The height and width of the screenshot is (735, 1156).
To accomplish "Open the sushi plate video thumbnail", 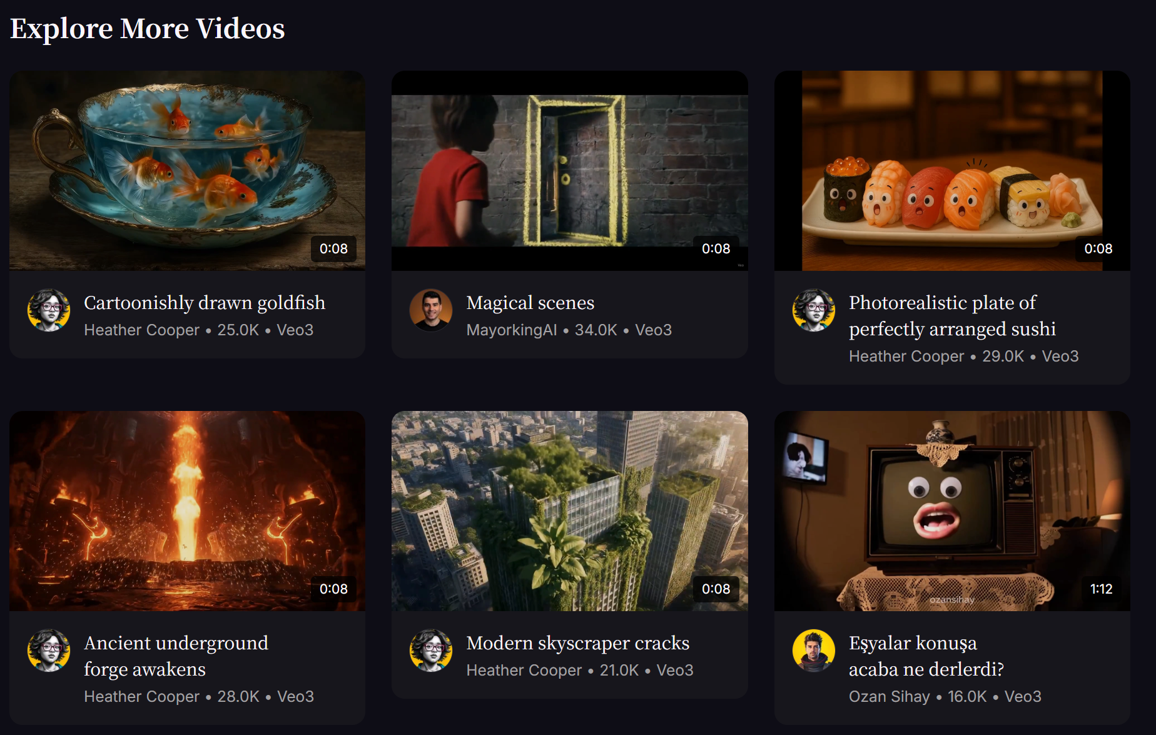I will [x=952, y=171].
